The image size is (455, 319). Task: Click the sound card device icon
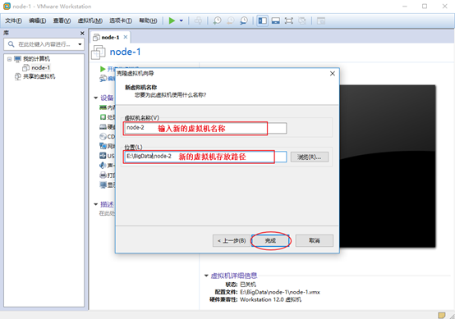(103, 165)
